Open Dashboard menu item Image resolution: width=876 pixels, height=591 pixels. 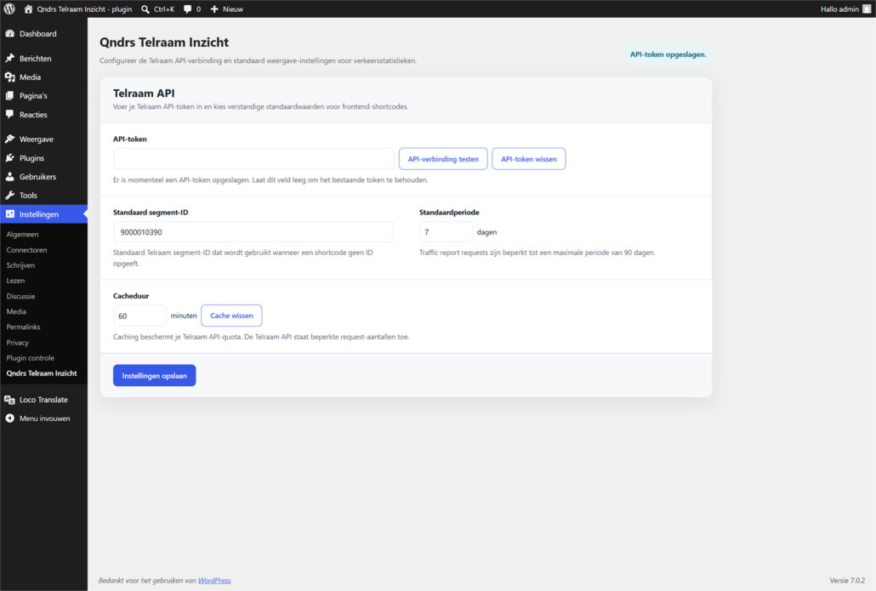coord(38,33)
